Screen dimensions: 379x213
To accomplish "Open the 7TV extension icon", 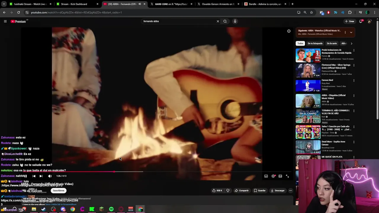I will (335, 12).
